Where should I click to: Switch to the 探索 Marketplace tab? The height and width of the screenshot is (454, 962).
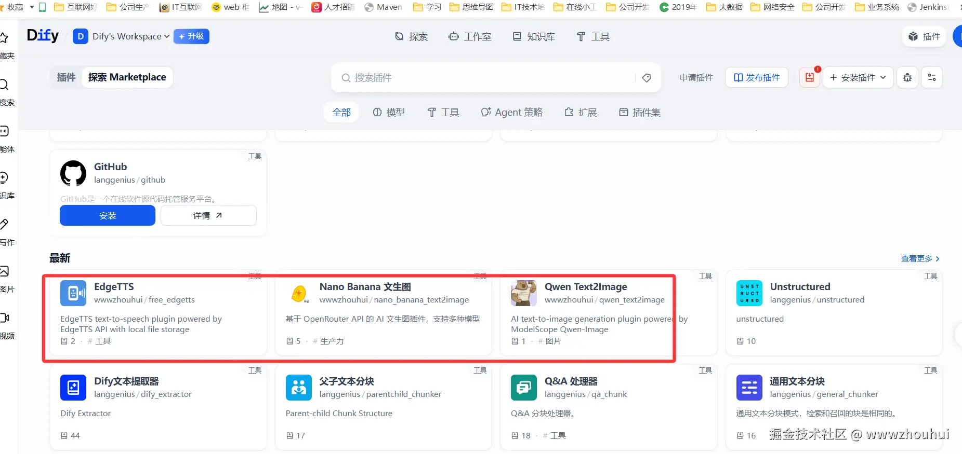[x=127, y=77]
